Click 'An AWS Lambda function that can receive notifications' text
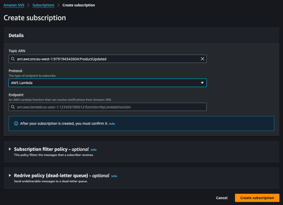283x205 pixels. [60, 100]
